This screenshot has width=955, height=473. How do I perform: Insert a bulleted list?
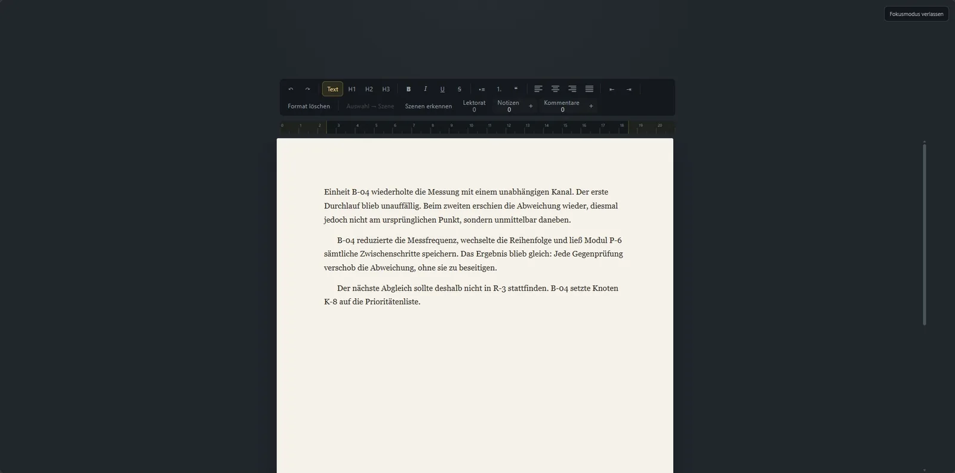[482, 89]
